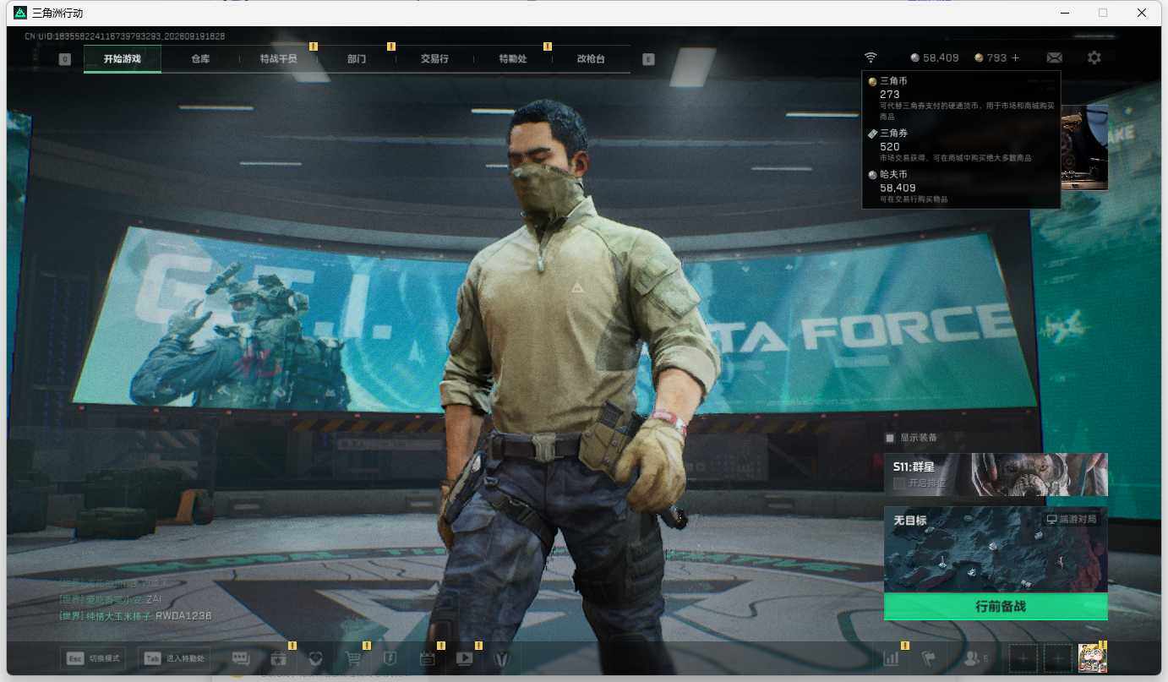Click the second empty squad slot plus
Image resolution: width=1168 pixels, height=682 pixels.
(1058, 657)
